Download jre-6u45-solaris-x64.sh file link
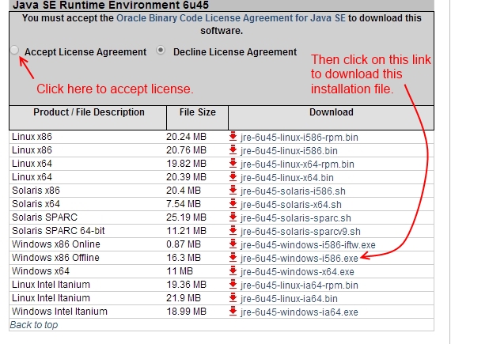Screen dimensions: 489x344 291,204
